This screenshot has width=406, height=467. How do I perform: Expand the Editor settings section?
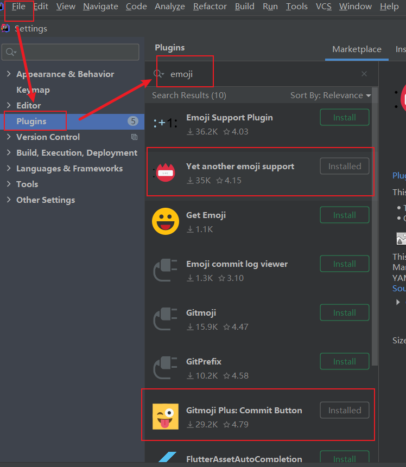coord(9,105)
